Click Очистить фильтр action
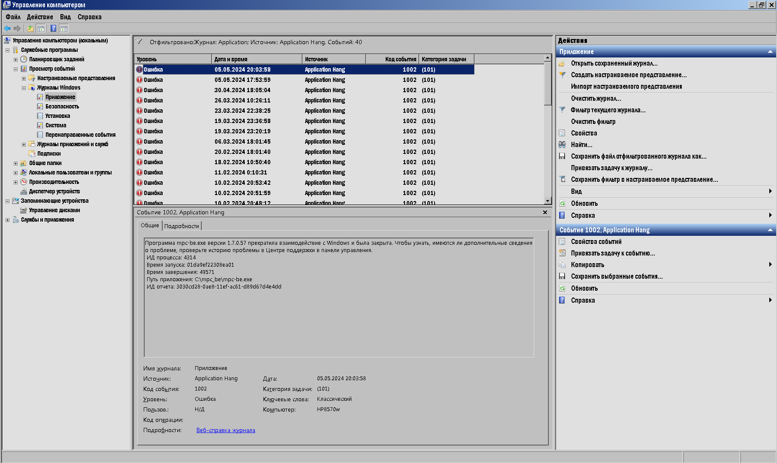The height and width of the screenshot is (463, 777). pos(593,121)
